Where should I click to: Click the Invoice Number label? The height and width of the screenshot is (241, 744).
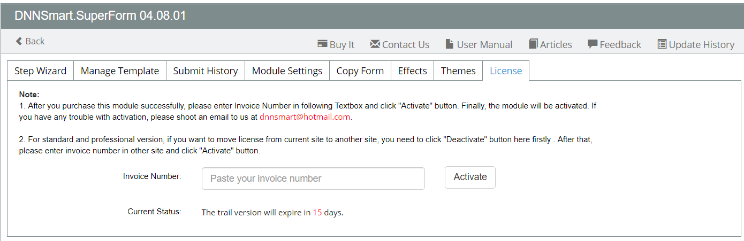click(152, 176)
